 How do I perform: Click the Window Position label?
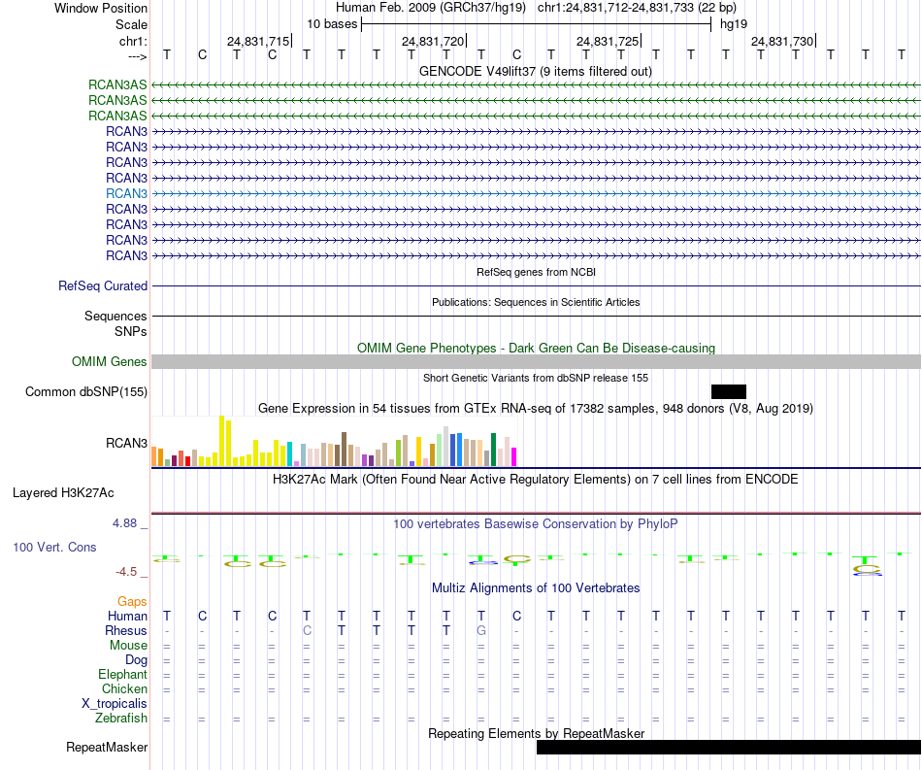click(x=101, y=8)
